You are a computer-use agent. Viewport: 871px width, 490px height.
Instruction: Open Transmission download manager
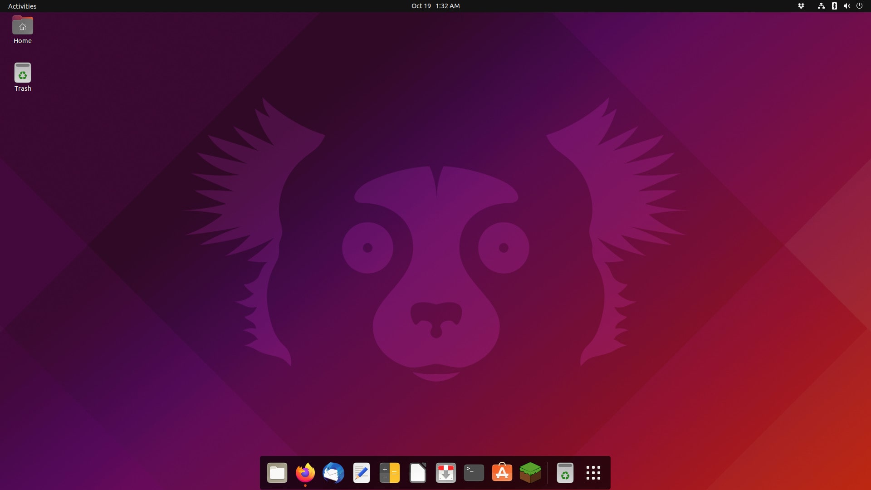tap(445, 473)
